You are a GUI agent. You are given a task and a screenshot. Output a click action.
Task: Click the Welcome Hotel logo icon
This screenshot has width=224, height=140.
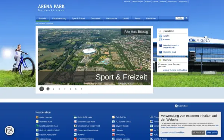click(37, 122)
